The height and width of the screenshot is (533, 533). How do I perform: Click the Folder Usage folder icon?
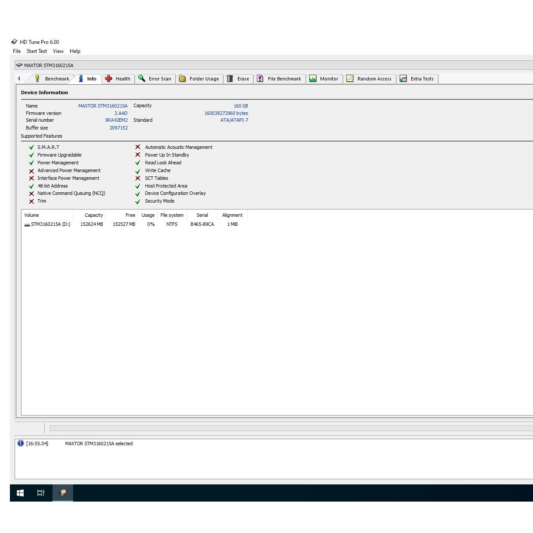point(182,79)
